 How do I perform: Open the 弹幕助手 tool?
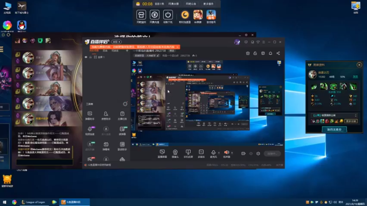coord(89,116)
